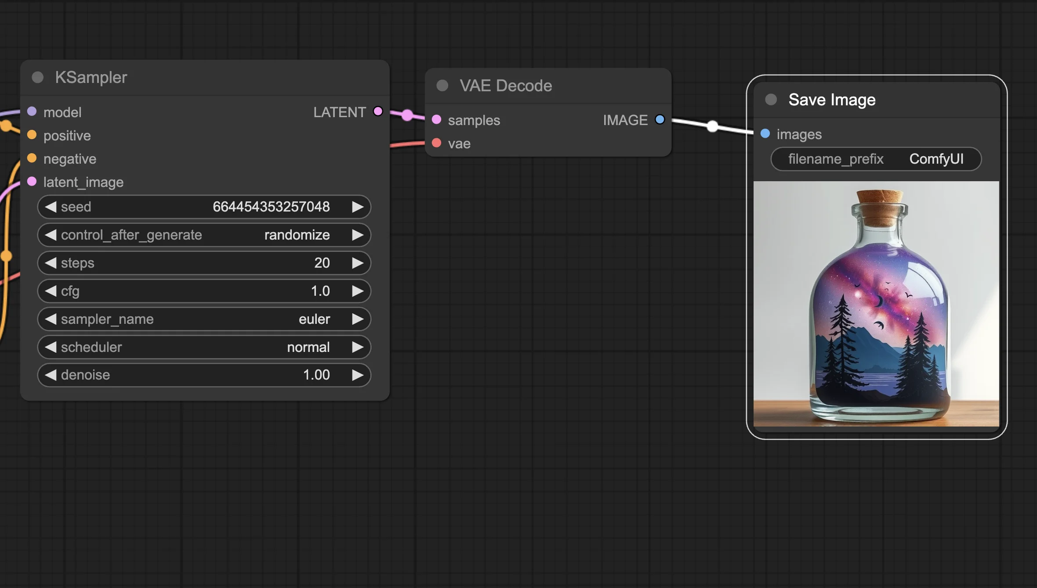Click the vae input socket on VAE Decode
The height and width of the screenshot is (588, 1037).
(436, 143)
